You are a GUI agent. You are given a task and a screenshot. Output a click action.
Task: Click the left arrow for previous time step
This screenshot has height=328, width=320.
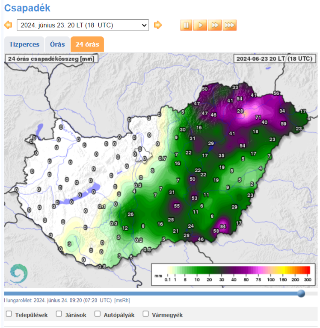pos(8,25)
